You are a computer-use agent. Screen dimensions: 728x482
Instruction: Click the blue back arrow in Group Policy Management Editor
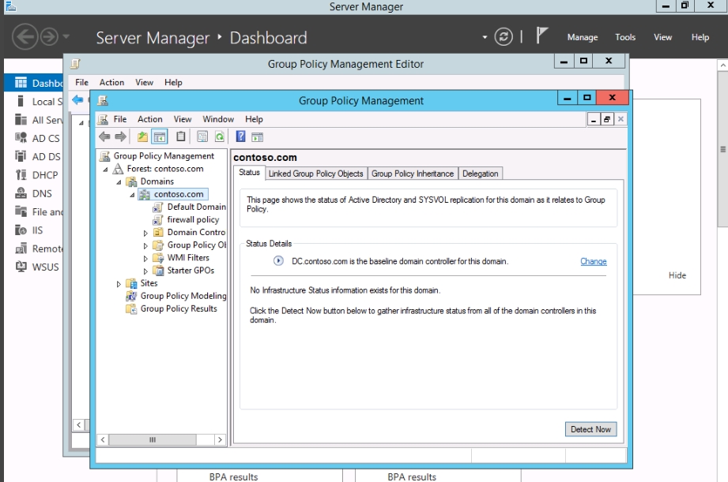pyautogui.click(x=77, y=99)
